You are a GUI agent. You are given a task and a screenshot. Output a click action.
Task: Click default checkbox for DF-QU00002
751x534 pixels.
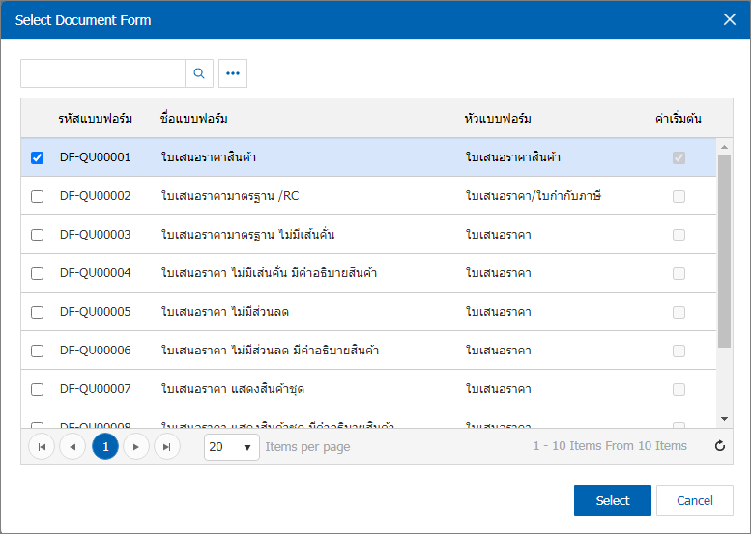679,196
